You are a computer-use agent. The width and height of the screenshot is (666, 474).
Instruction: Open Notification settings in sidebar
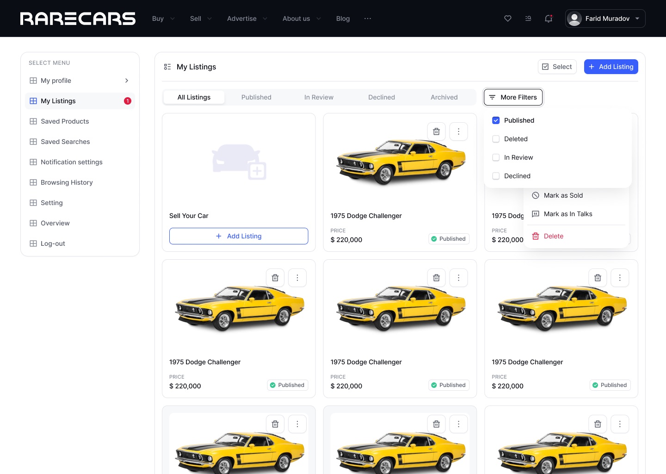[80, 162]
